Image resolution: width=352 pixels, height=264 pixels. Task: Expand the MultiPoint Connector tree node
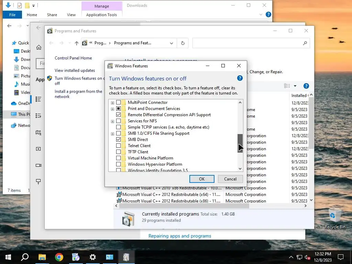point(112,103)
